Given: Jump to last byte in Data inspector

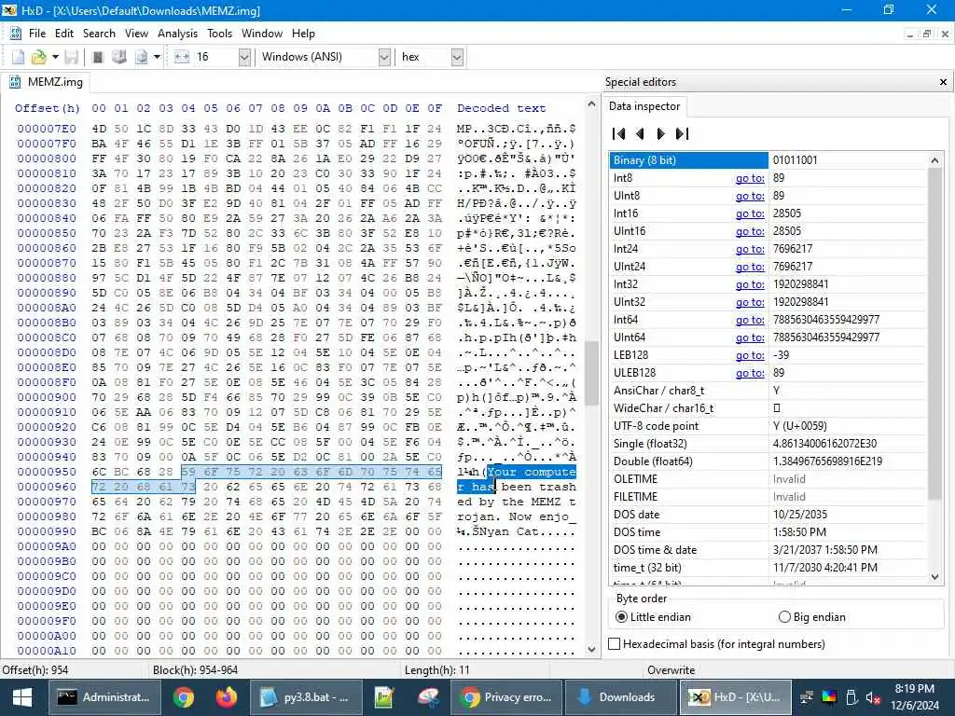Looking at the screenshot, I should pyautogui.click(x=682, y=133).
